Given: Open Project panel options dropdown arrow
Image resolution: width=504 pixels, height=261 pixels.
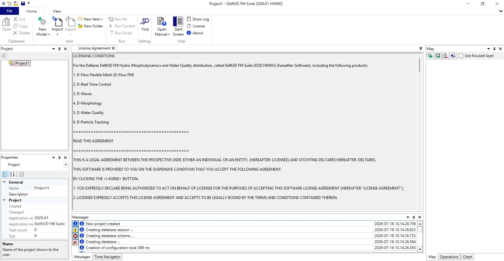Looking at the screenshot, I should click(54, 49).
